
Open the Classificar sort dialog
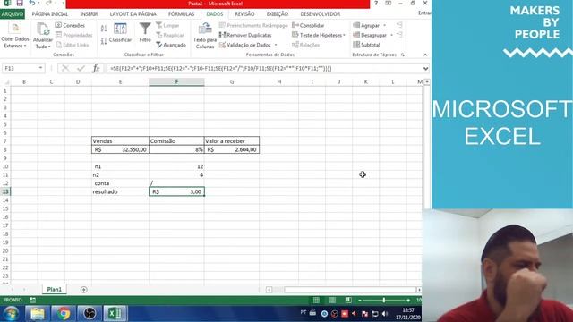(x=120, y=33)
